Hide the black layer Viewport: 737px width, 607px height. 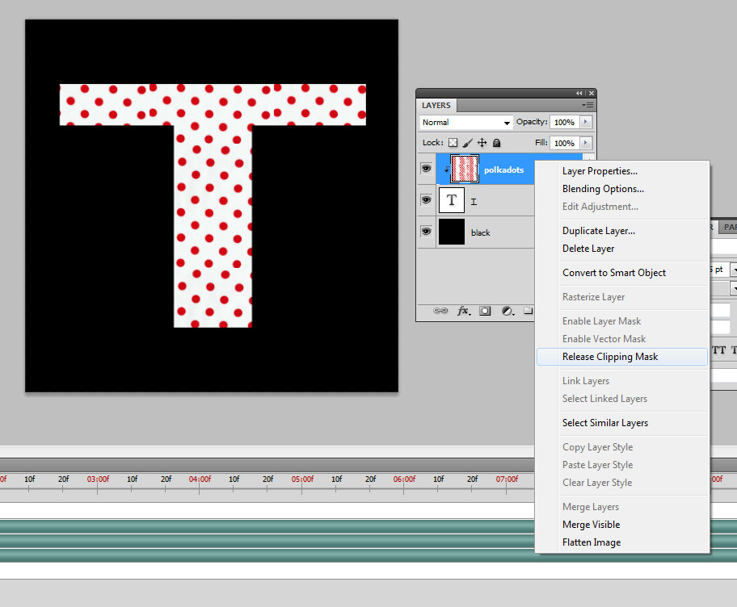click(426, 232)
